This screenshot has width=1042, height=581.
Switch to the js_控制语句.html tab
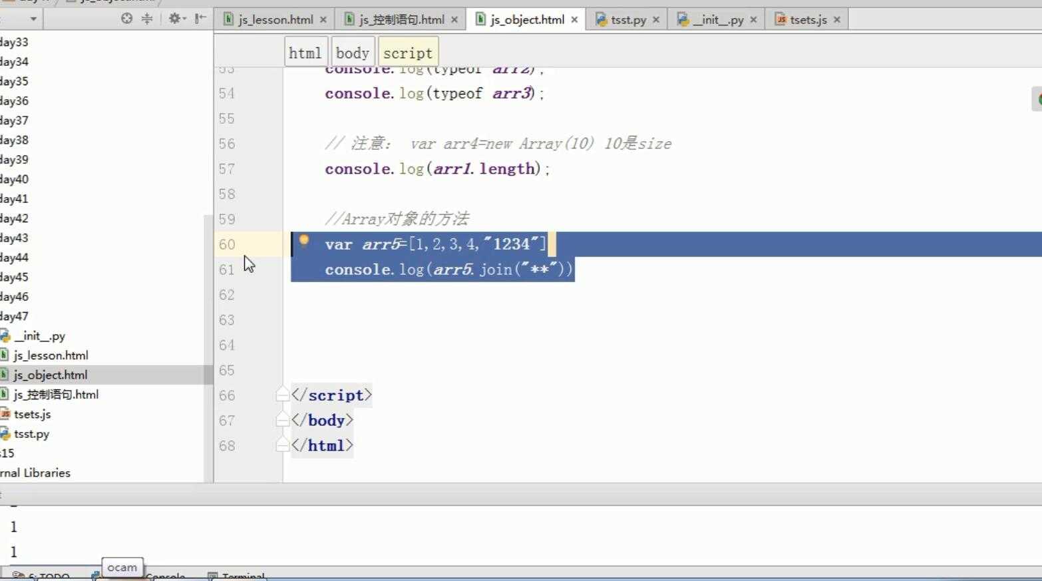click(x=402, y=20)
